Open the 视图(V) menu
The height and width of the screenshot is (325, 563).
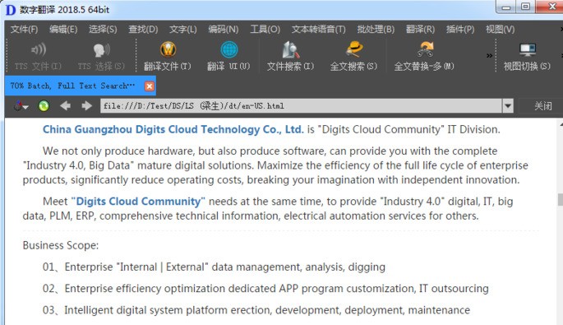(x=500, y=29)
